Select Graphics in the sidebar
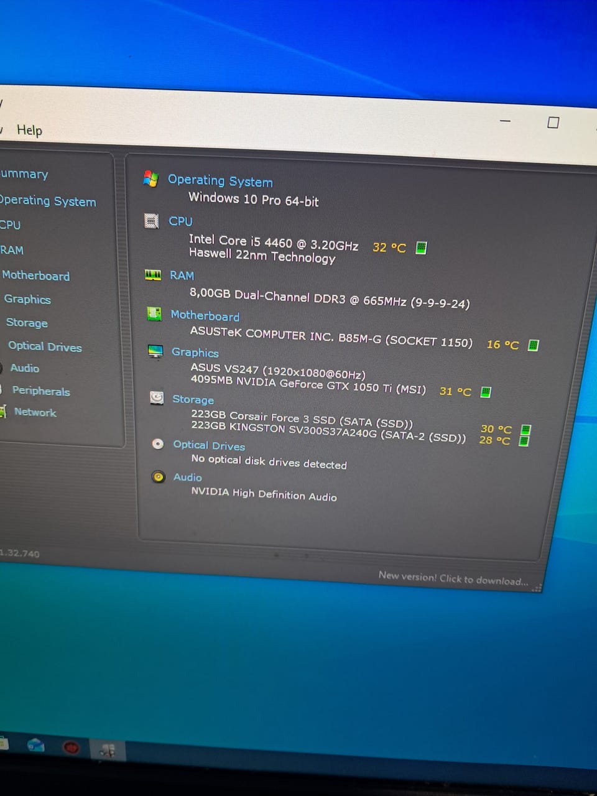The image size is (597, 796). (27, 299)
